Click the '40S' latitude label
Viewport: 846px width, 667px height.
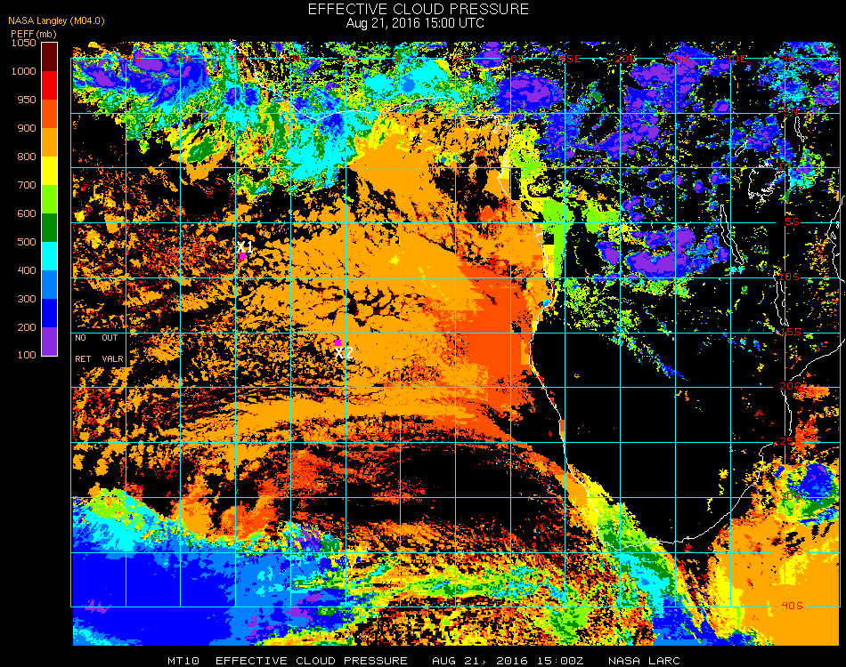792,607
